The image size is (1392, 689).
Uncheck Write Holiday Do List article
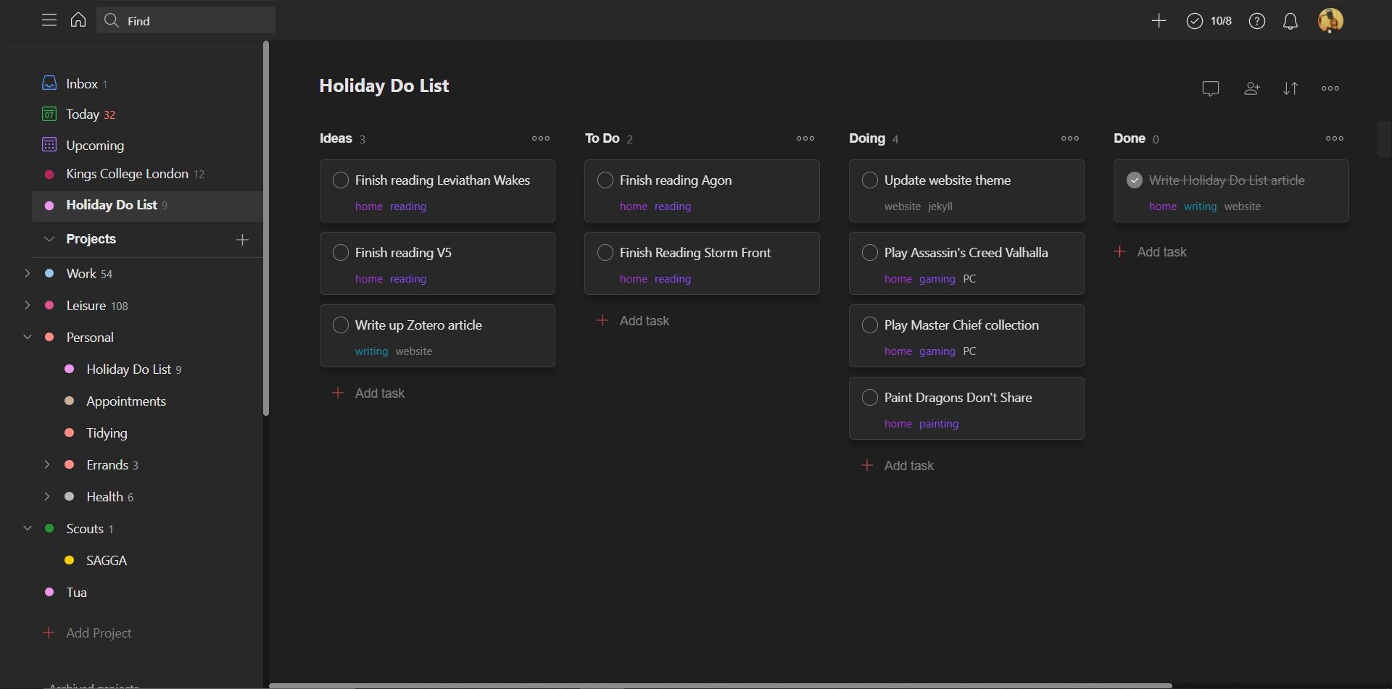point(1135,180)
